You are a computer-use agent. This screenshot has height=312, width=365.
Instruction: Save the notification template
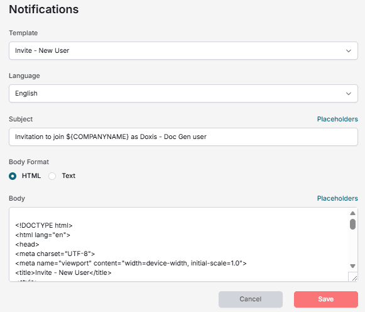coord(326,299)
